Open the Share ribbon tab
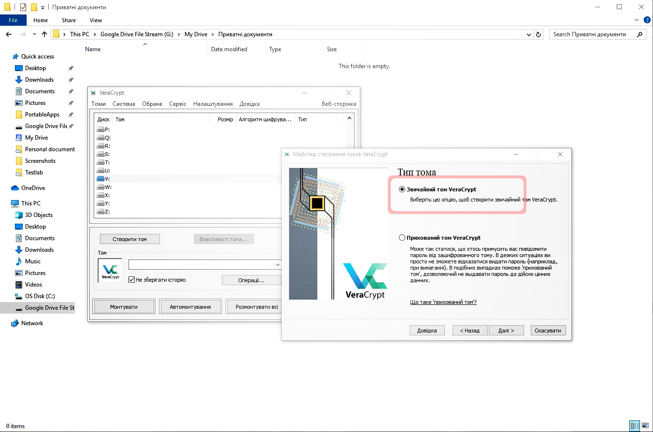 click(x=69, y=20)
